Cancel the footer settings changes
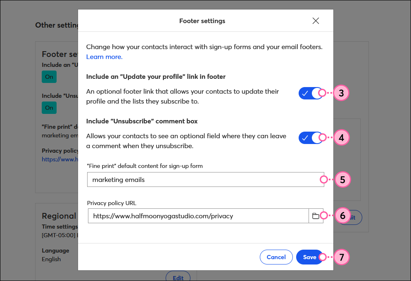This screenshot has height=281, width=411. pos(276,257)
